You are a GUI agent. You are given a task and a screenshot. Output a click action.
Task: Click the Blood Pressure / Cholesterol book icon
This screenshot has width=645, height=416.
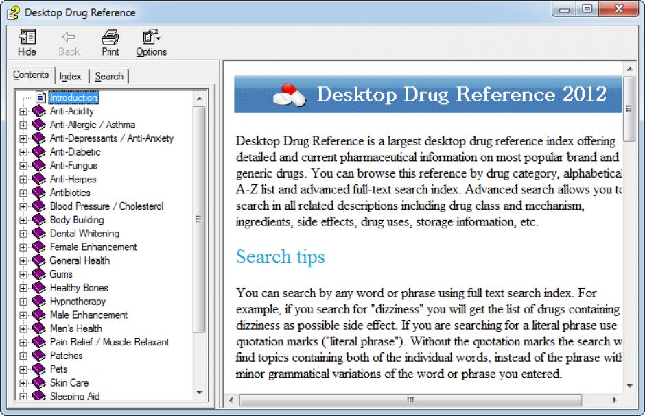tap(39, 206)
